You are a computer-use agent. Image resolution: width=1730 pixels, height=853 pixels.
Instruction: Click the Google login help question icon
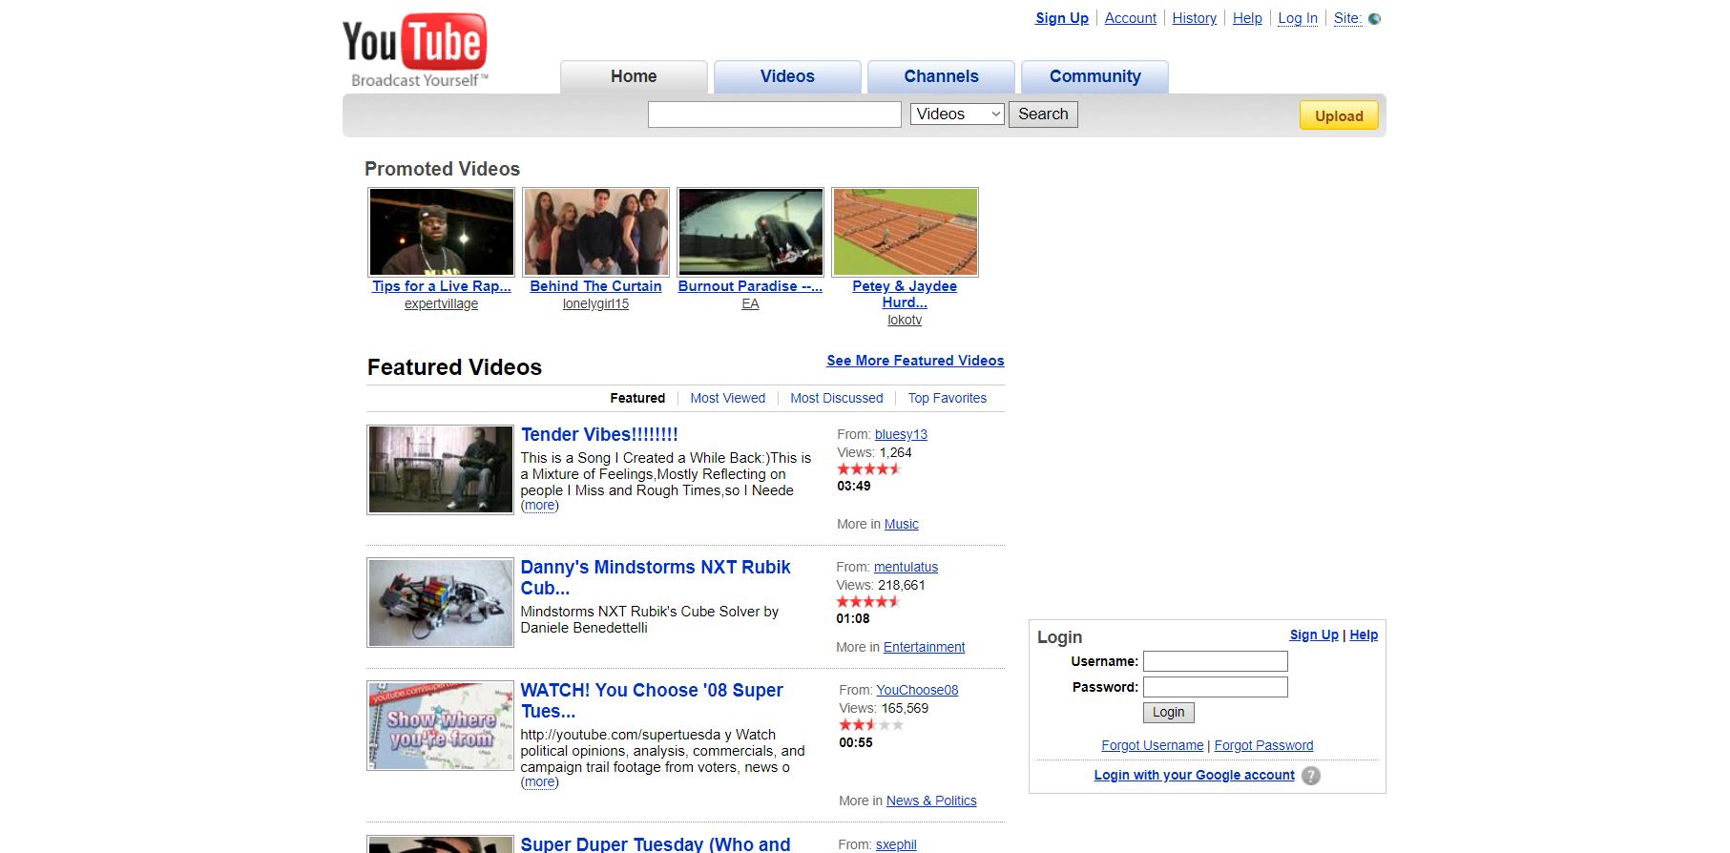[1311, 776]
